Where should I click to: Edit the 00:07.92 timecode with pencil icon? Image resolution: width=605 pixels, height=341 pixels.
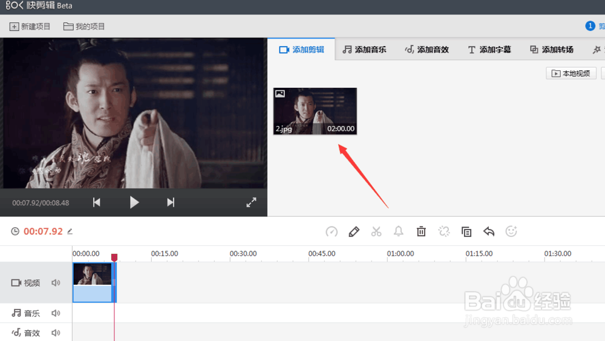tap(70, 231)
